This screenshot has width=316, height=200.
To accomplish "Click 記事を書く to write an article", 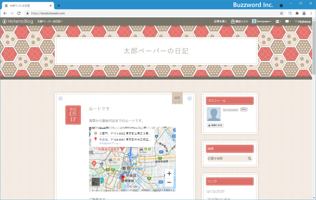I will click(x=221, y=21).
